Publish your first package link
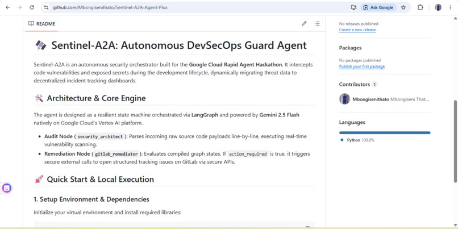Screen dimensions: 458x229 362,66
